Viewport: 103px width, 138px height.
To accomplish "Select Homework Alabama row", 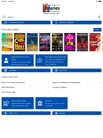I will click(x=77, y=87).
